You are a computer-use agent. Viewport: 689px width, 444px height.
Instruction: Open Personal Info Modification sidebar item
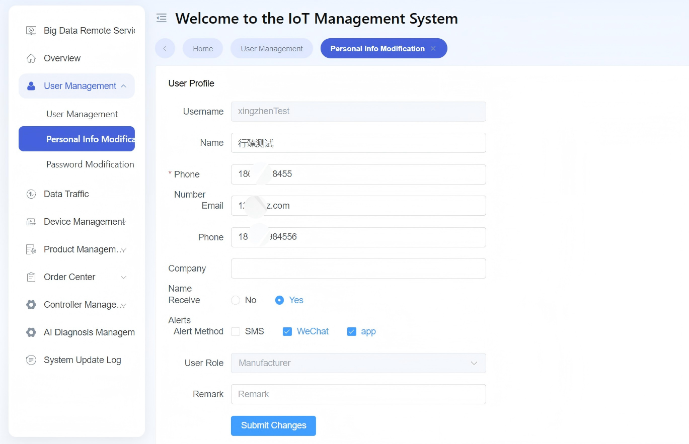tap(76, 139)
